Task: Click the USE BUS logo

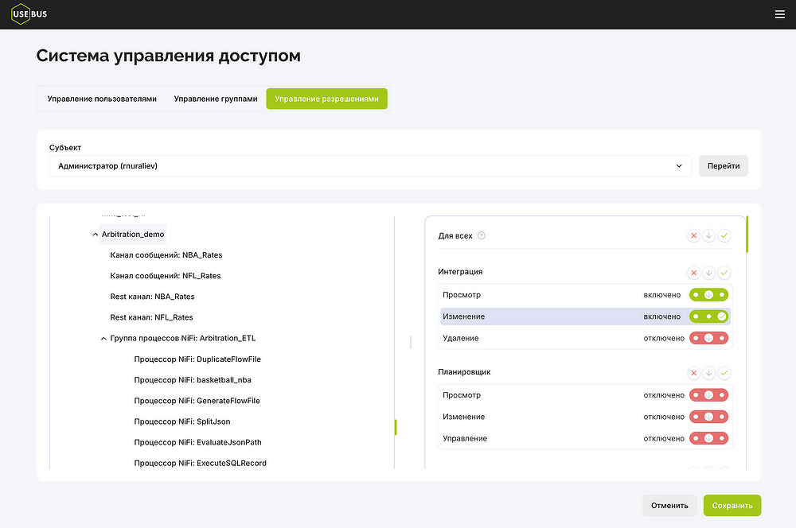Action: [29, 14]
